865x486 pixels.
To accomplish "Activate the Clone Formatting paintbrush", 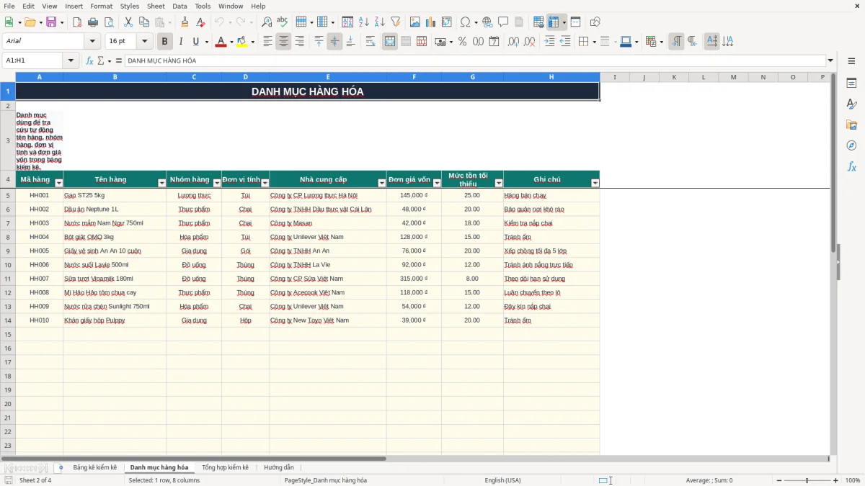I will click(x=185, y=22).
